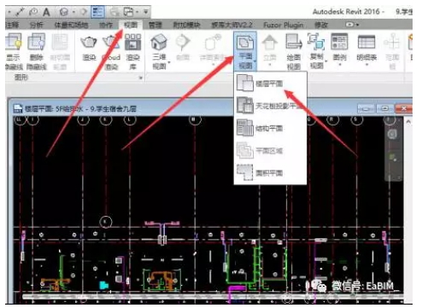Screen dimensions: 422x308
Task: Click the 图例 (Legends) ribbon tool
Action: click(x=339, y=49)
